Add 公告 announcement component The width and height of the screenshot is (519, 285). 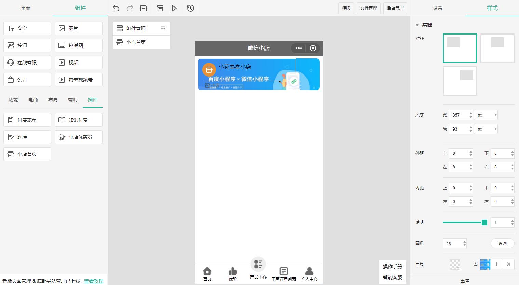(x=27, y=80)
